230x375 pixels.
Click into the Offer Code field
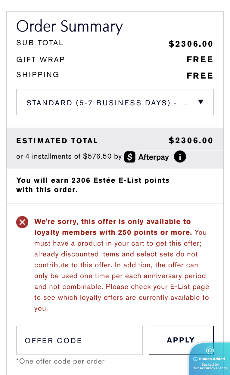click(x=79, y=340)
